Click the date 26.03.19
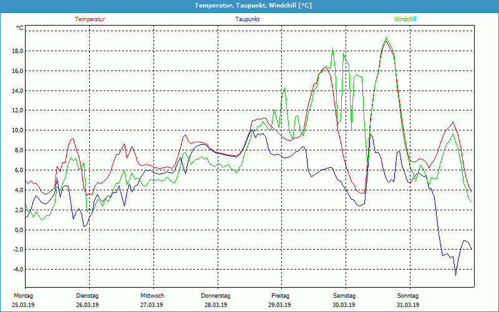The height and width of the screenshot is (312, 499). coord(87,305)
